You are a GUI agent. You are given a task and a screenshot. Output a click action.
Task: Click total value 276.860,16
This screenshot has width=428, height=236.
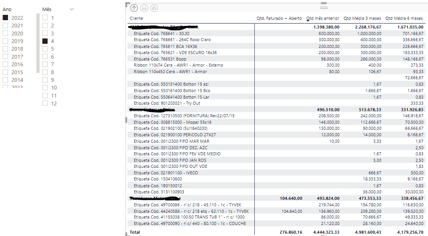tap(291, 232)
